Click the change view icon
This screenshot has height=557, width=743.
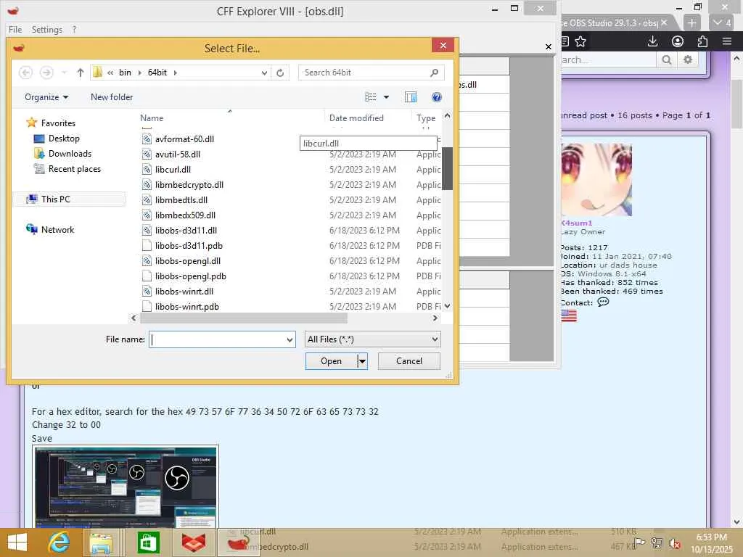point(371,97)
